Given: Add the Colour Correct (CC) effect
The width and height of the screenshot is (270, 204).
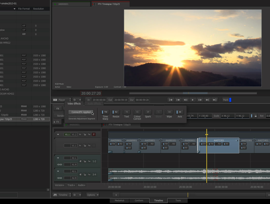Looking at the screenshot, I should [x=137, y=112].
